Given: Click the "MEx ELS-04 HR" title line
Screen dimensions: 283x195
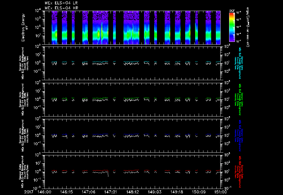Looking at the screenshot, I should [61, 8].
